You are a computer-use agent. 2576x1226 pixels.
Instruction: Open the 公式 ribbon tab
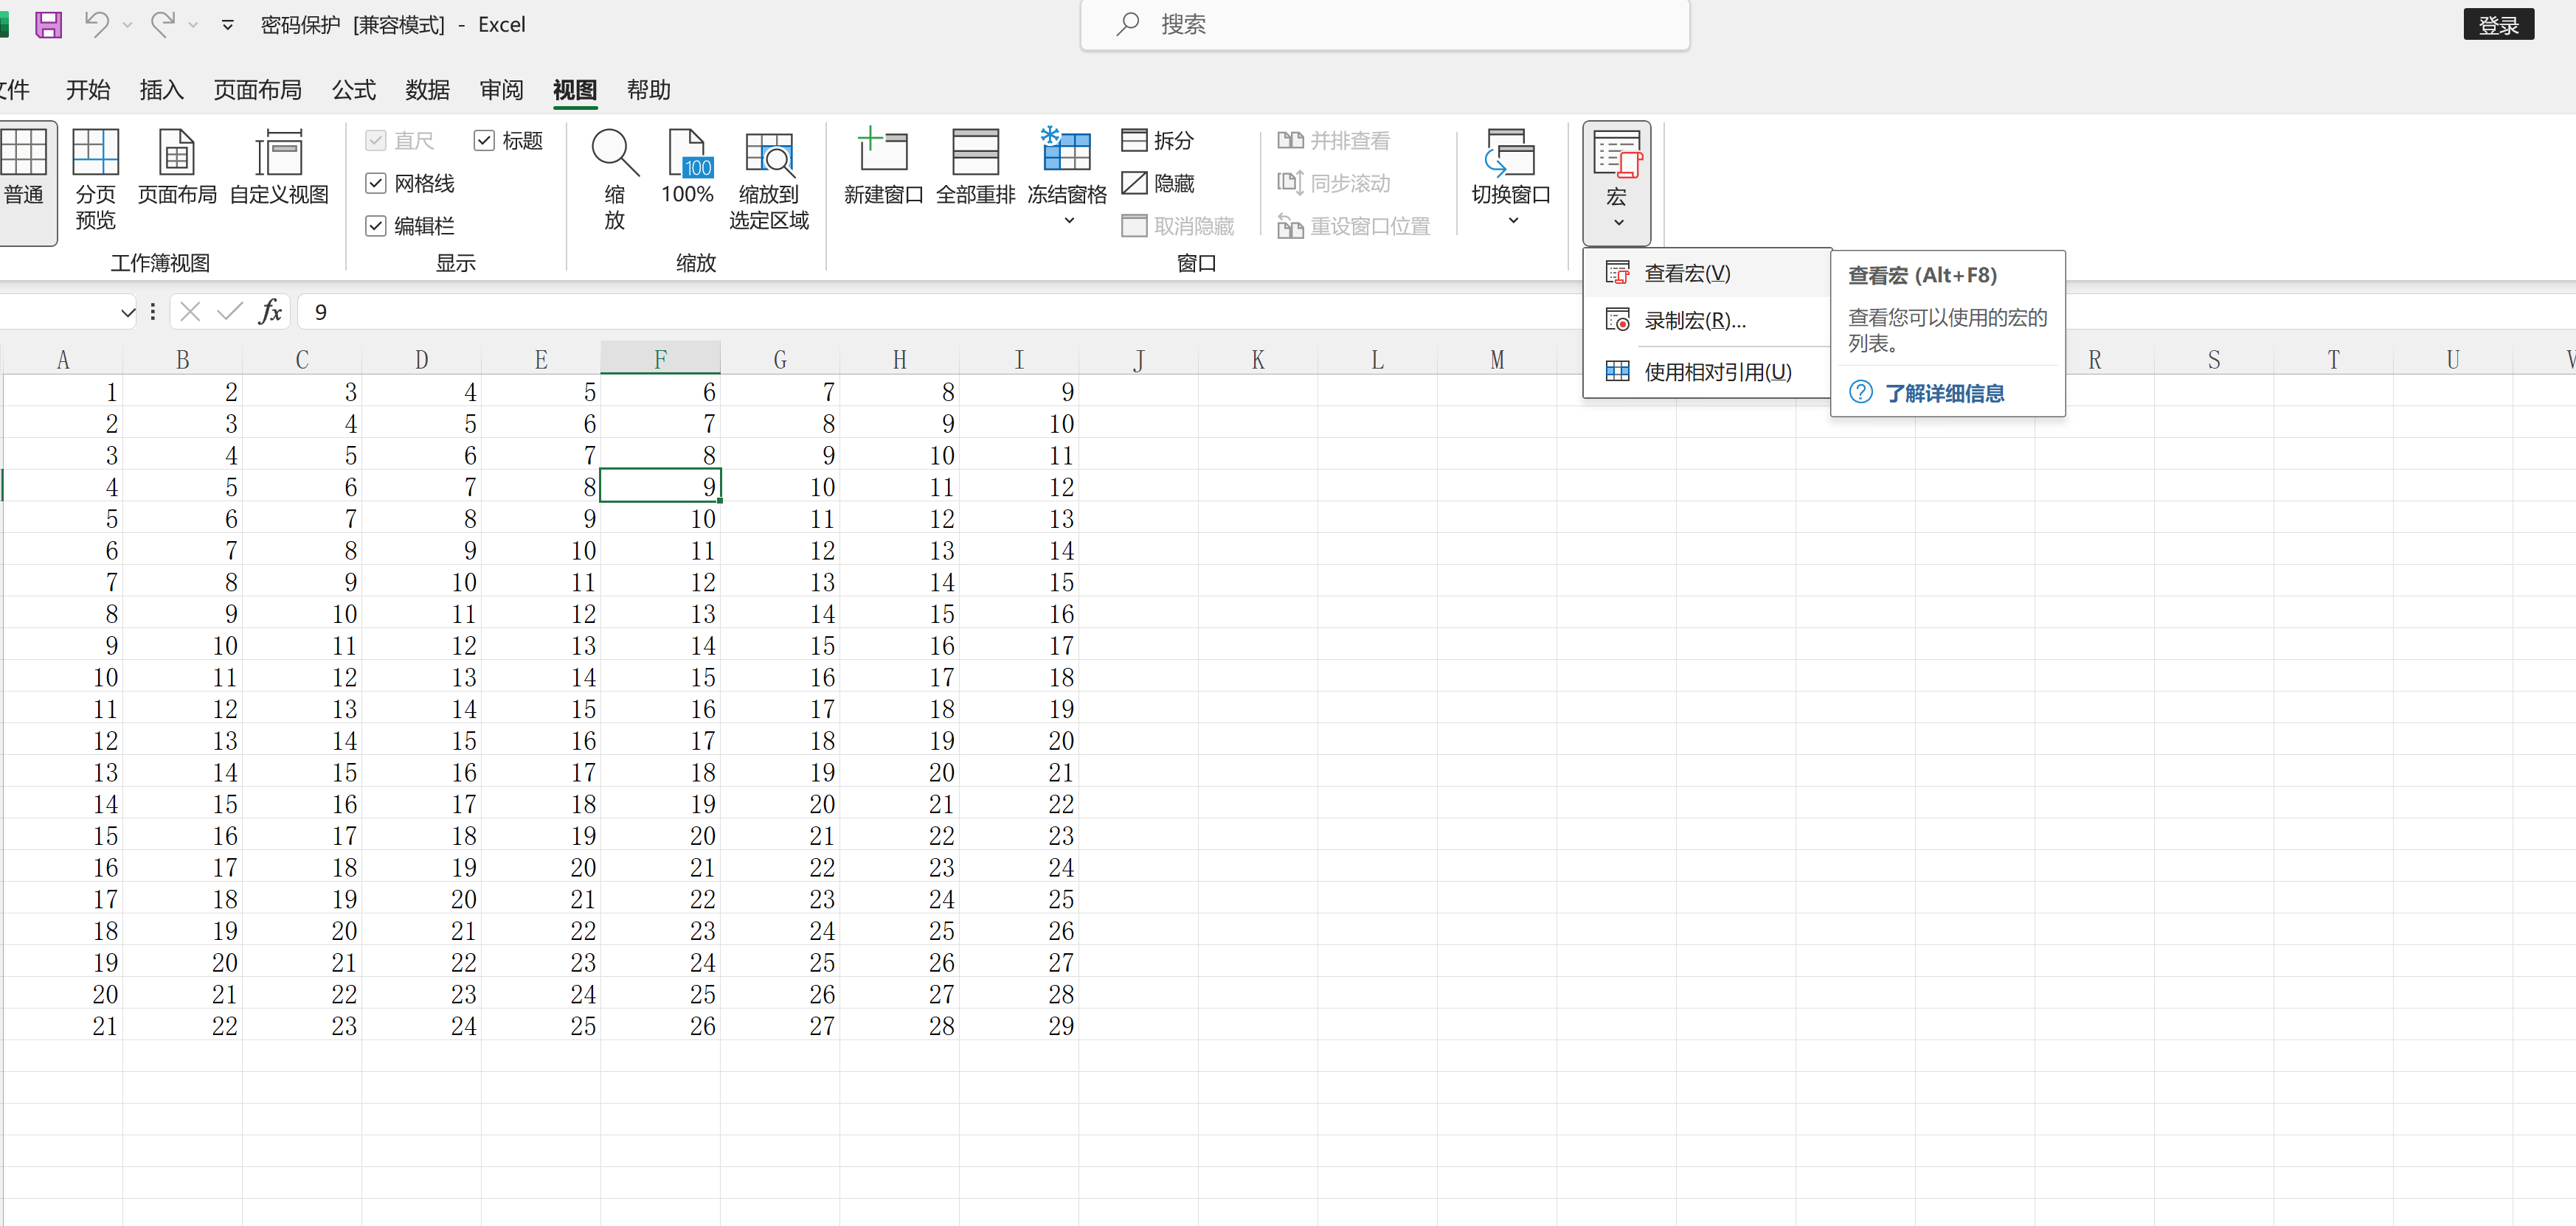click(354, 90)
